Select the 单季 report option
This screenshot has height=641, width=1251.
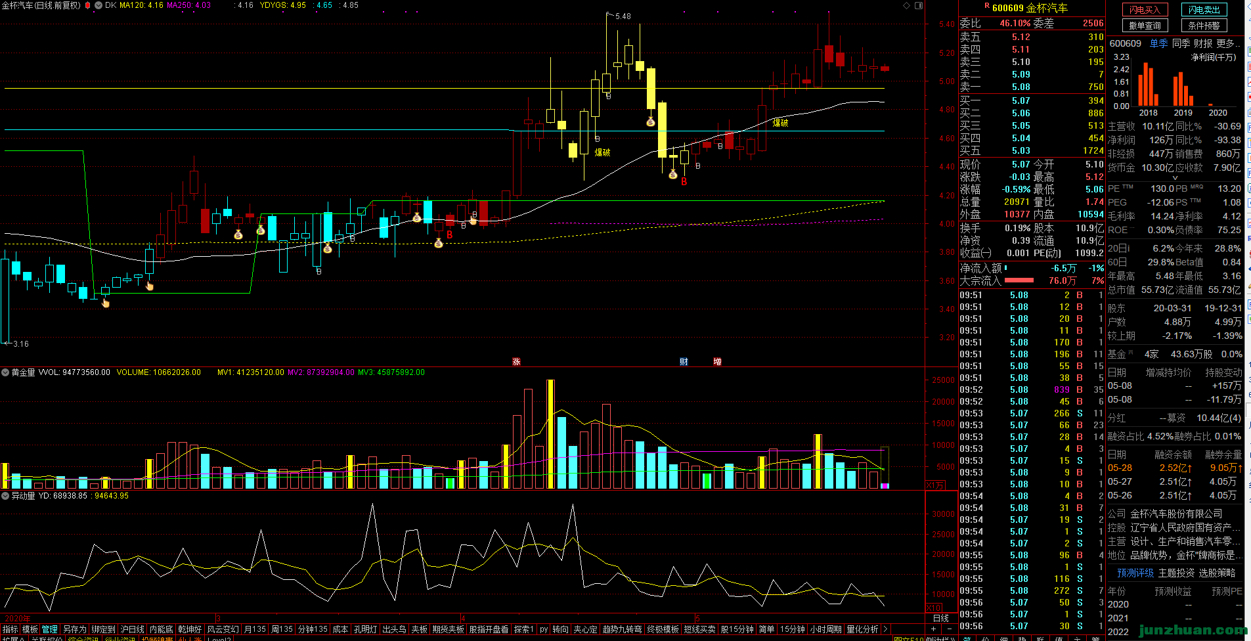tap(1159, 43)
